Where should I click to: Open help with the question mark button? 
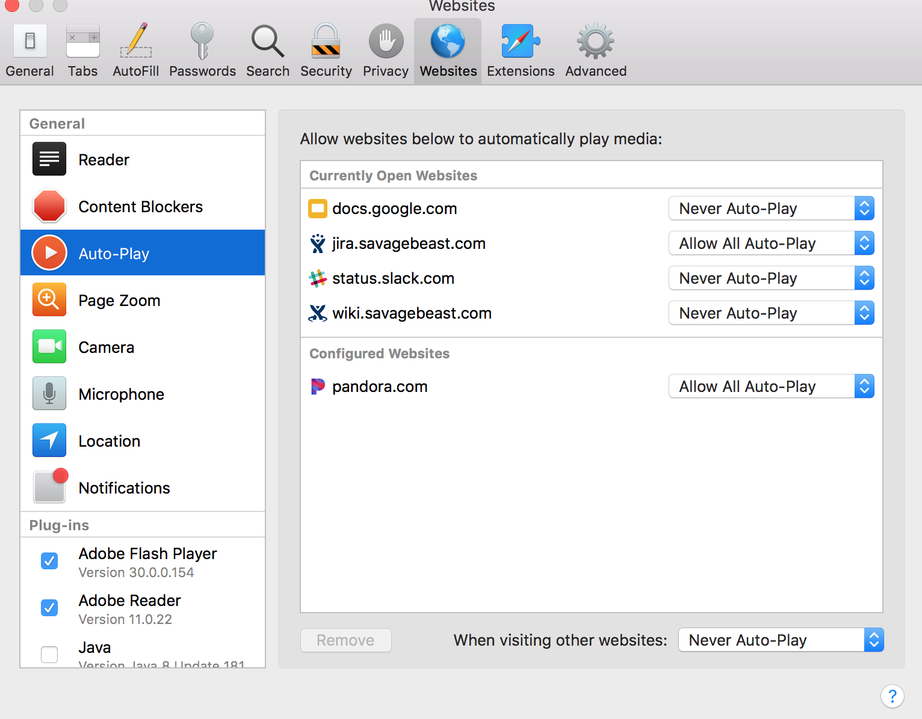[892, 697]
